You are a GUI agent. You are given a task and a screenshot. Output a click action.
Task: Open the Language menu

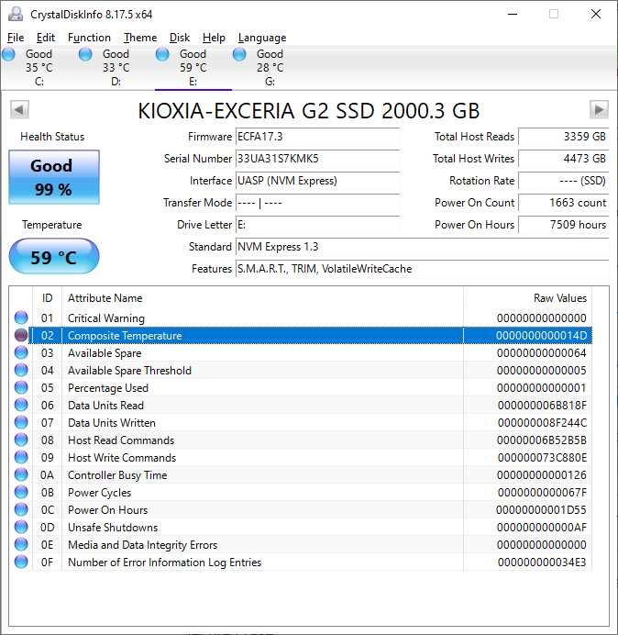[x=262, y=38]
